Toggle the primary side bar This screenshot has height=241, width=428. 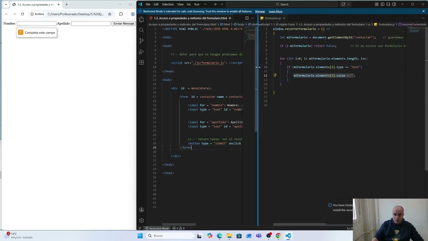[x=383, y=4]
